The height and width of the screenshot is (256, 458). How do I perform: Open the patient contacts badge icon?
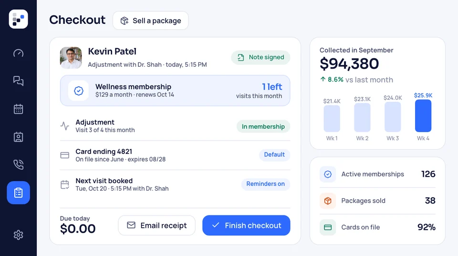19,137
